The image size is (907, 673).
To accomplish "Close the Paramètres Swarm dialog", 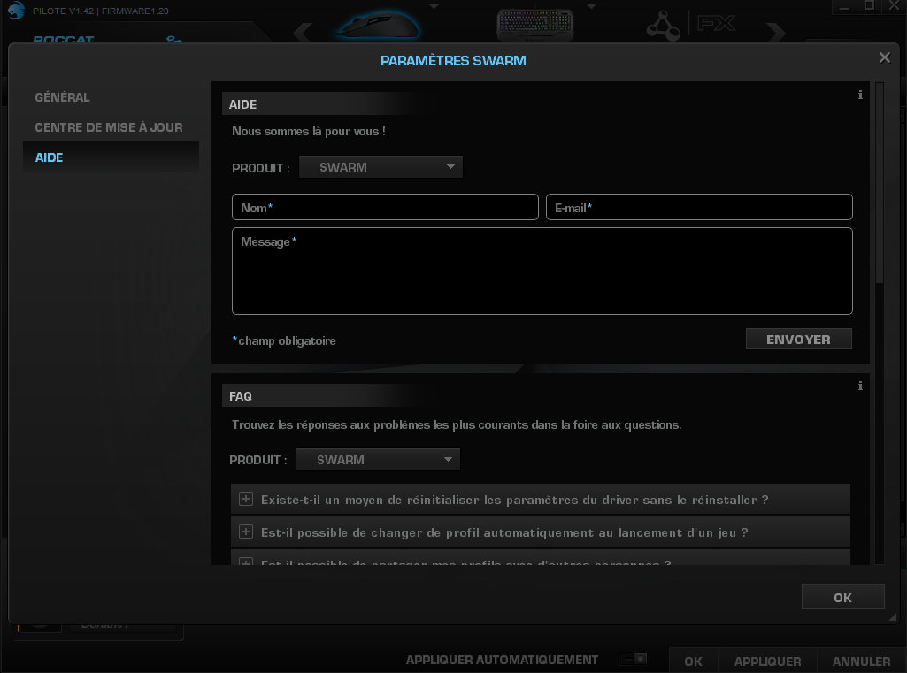I will (x=885, y=57).
